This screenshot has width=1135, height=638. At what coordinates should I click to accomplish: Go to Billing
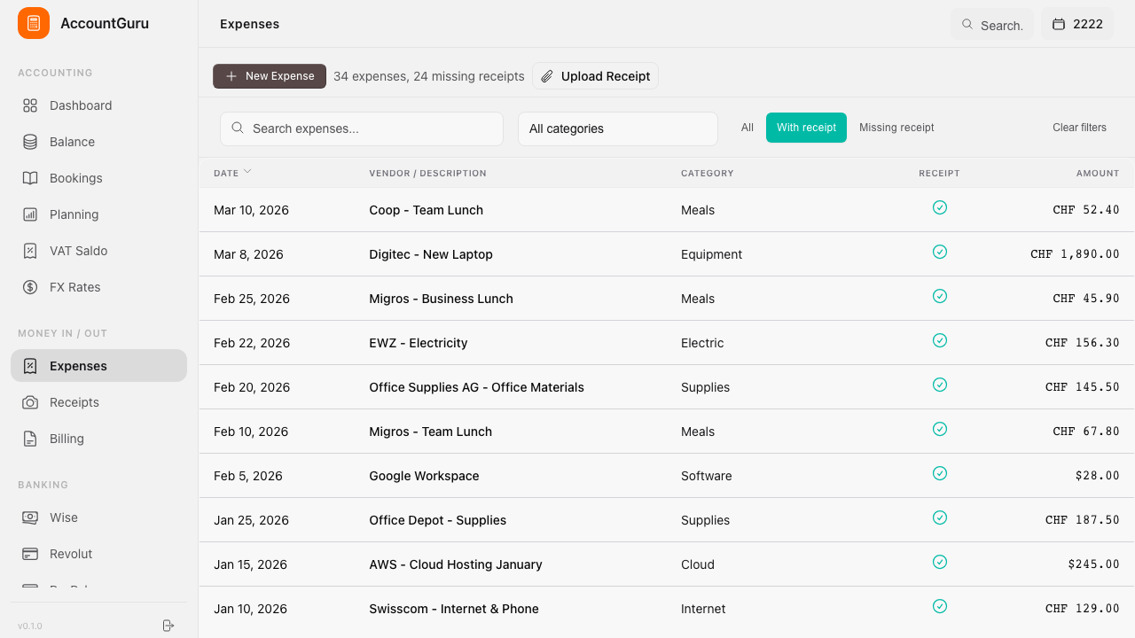click(98, 439)
